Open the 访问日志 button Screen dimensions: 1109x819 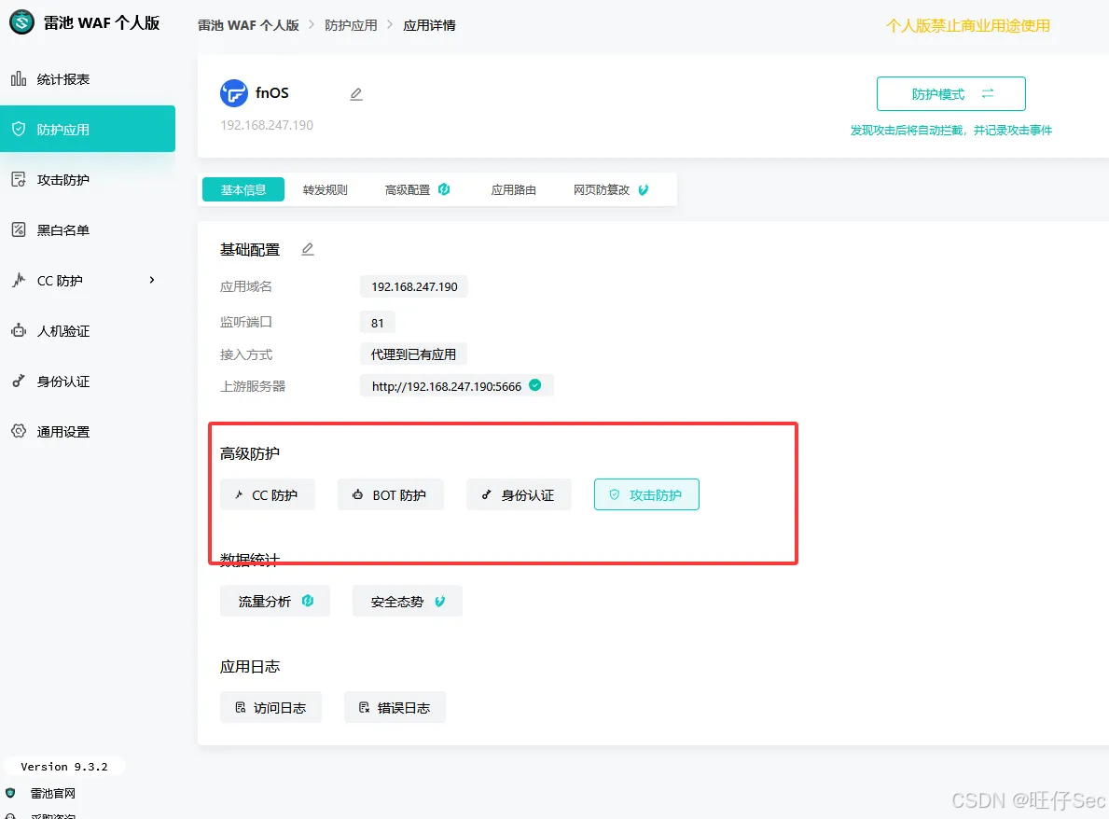(x=270, y=707)
